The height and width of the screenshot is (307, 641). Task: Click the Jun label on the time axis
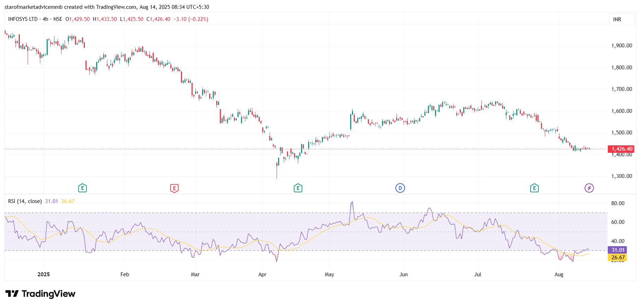(x=404, y=274)
